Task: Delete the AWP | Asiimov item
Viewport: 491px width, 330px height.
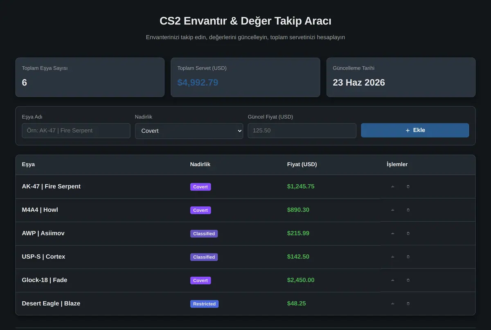Action: [x=408, y=233]
